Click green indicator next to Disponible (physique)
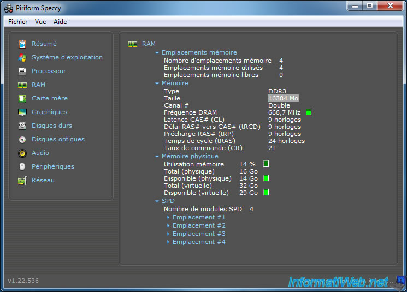 (266, 178)
